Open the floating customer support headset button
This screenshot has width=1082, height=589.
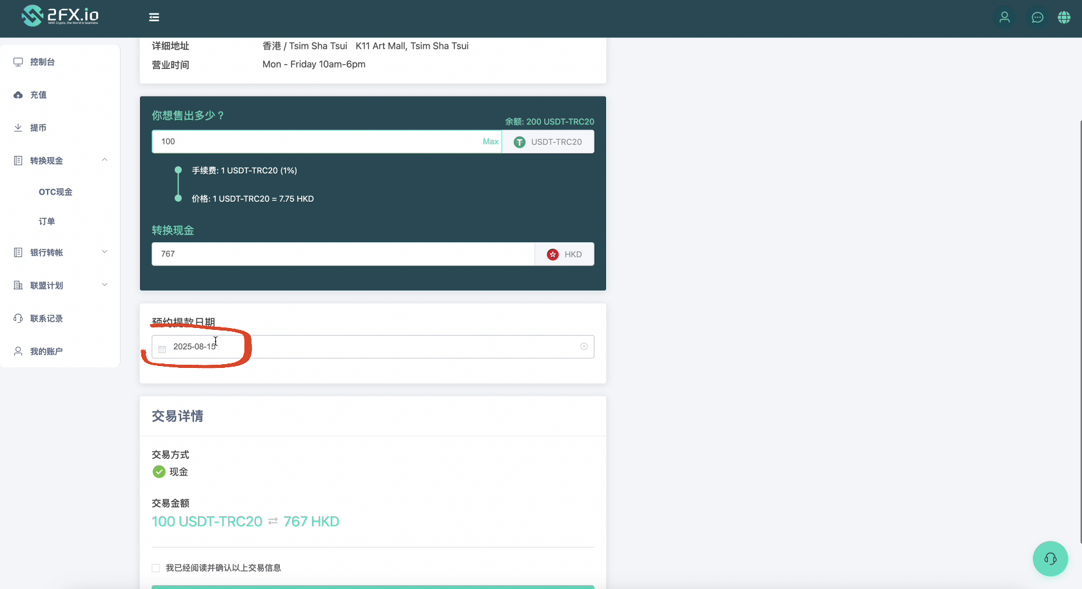[x=1050, y=559]
